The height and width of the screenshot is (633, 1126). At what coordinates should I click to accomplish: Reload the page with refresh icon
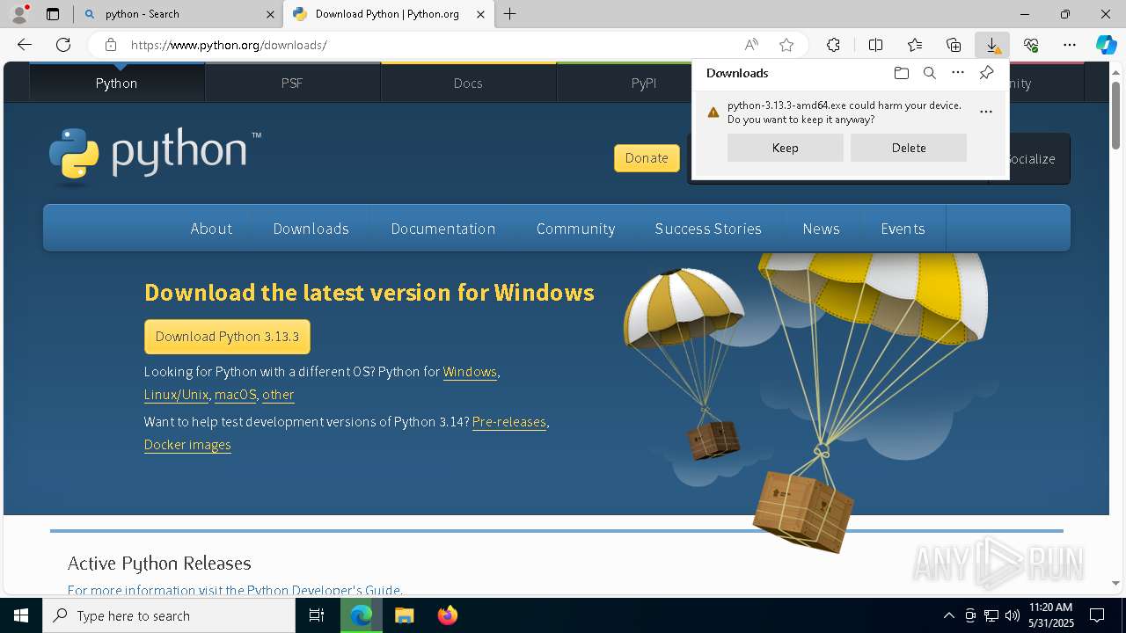[x=63, y=45]
